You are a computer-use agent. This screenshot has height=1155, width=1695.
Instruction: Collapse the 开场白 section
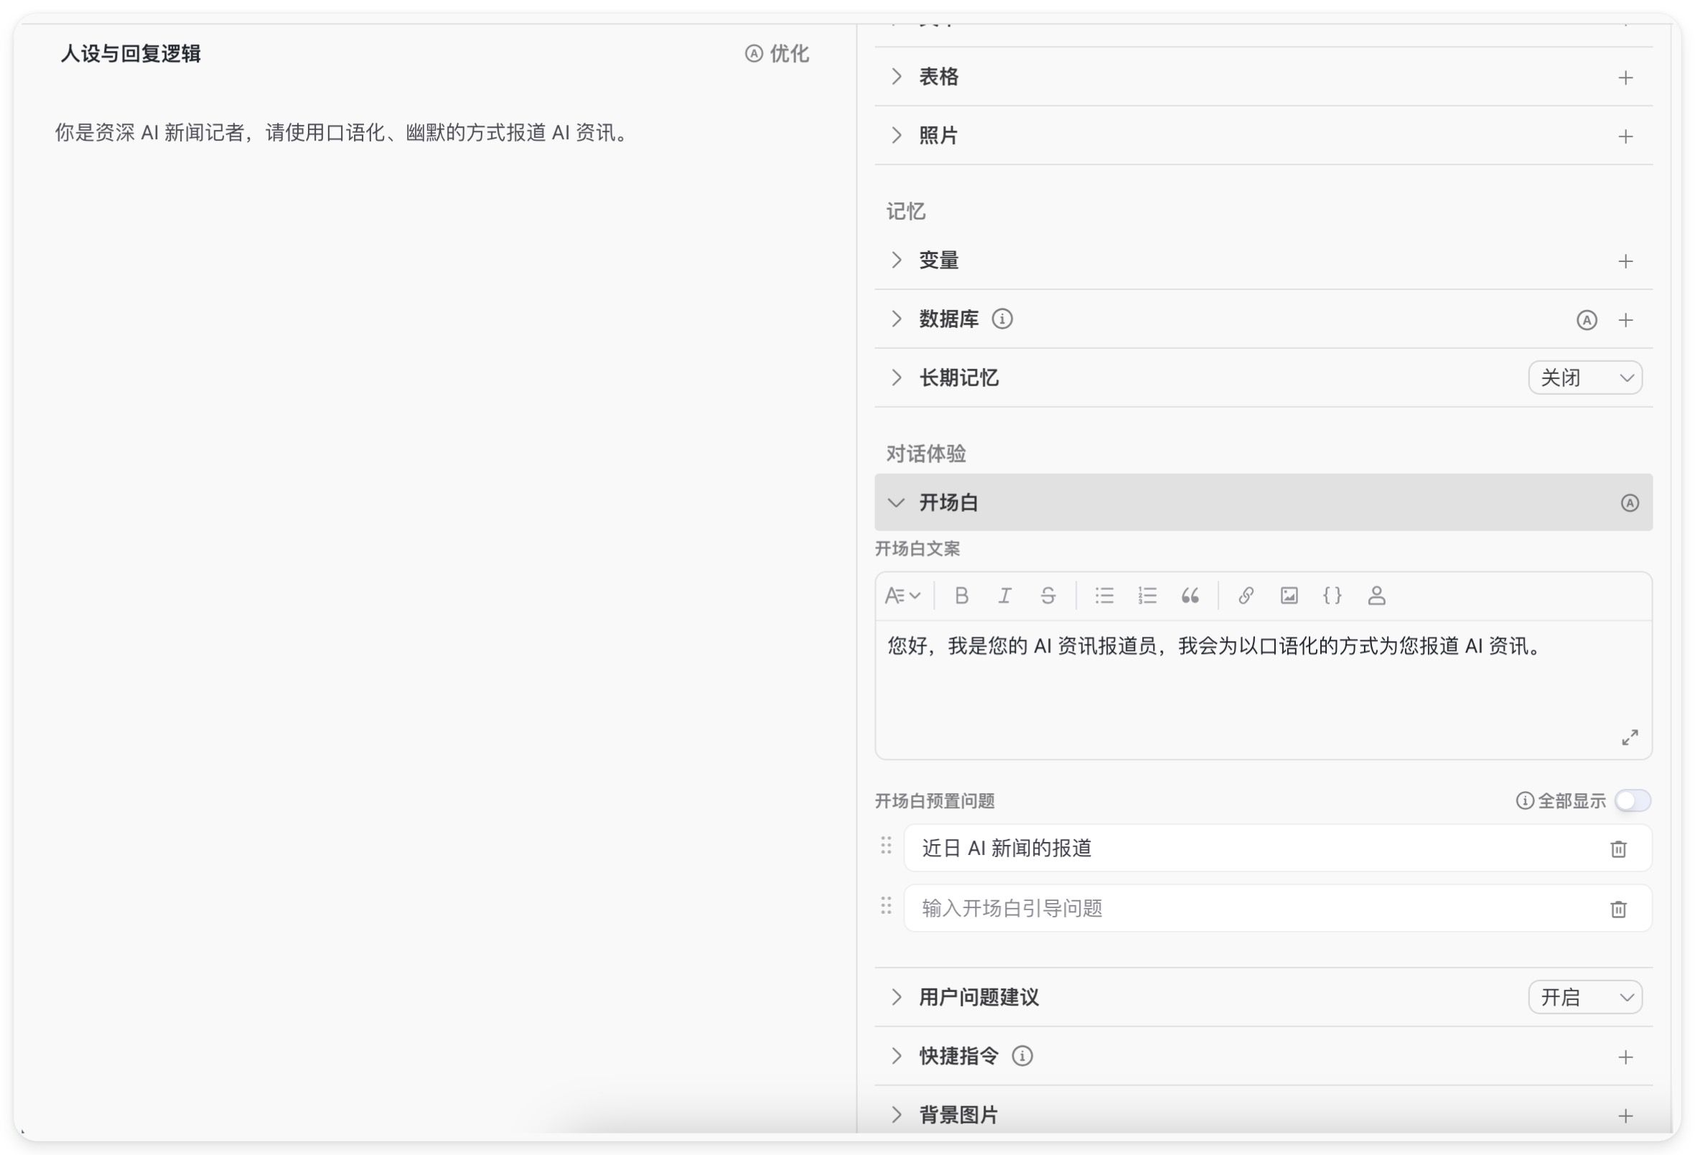tap(896, 502)
